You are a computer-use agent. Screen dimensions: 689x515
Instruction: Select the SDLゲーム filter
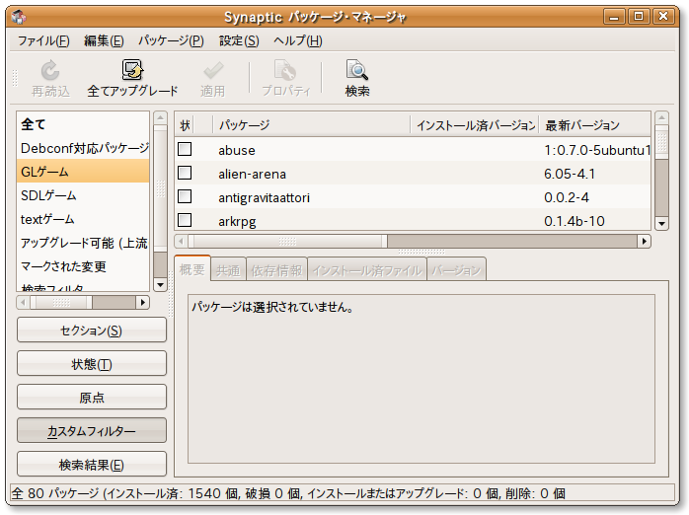point(83,195)
